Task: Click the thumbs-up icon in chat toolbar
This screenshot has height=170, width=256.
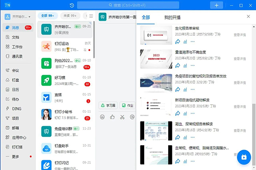Action: (x=112, y=117)
